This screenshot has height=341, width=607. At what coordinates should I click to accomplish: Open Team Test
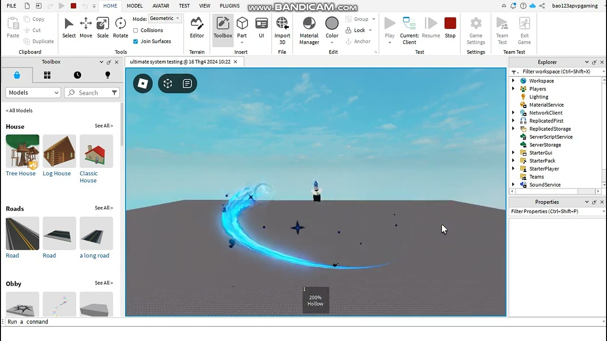tap(502, 30)
